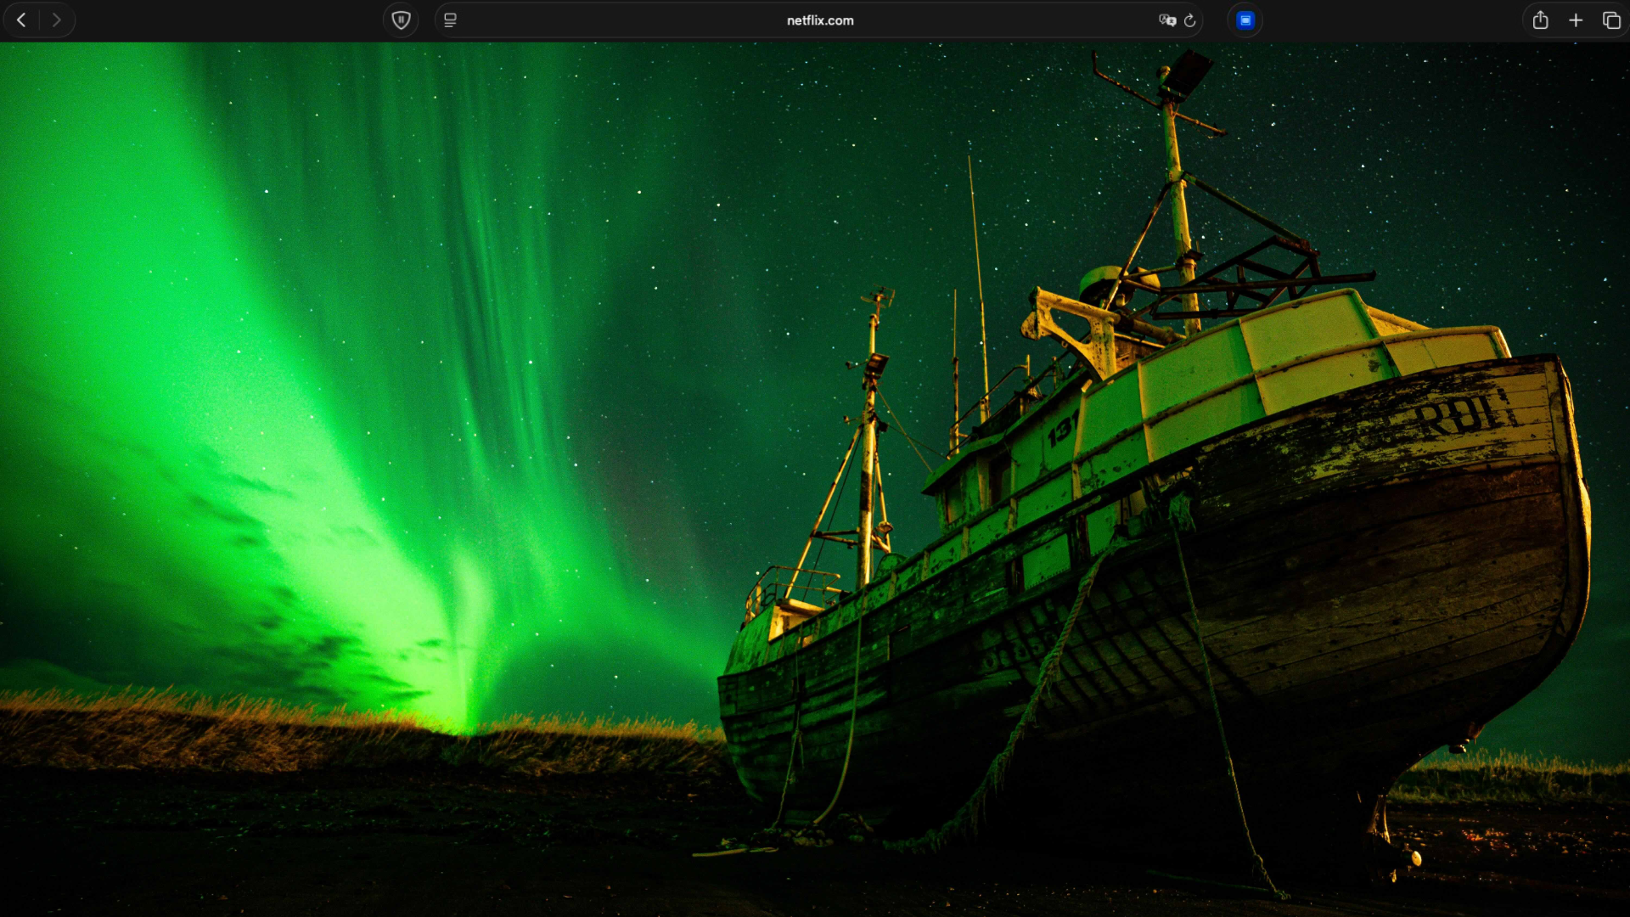
Task: Click the forward navigation arrow
Action: point(56,20)
